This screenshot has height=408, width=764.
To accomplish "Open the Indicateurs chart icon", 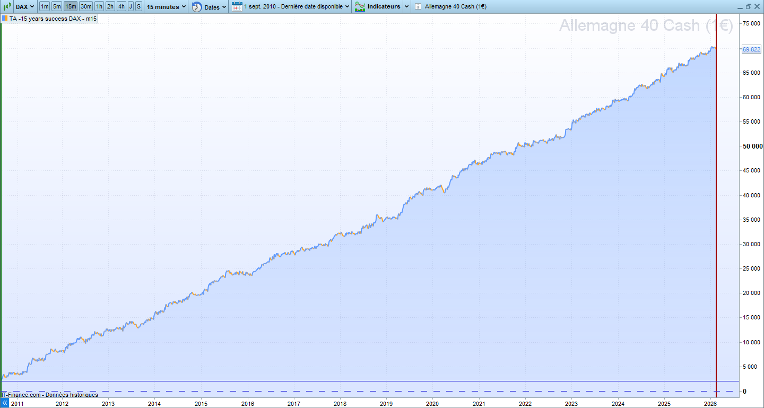I will pos(360,7).
